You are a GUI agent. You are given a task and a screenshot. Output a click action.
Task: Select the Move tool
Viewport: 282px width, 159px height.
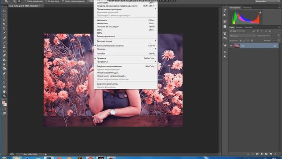(x=4, y=11)
